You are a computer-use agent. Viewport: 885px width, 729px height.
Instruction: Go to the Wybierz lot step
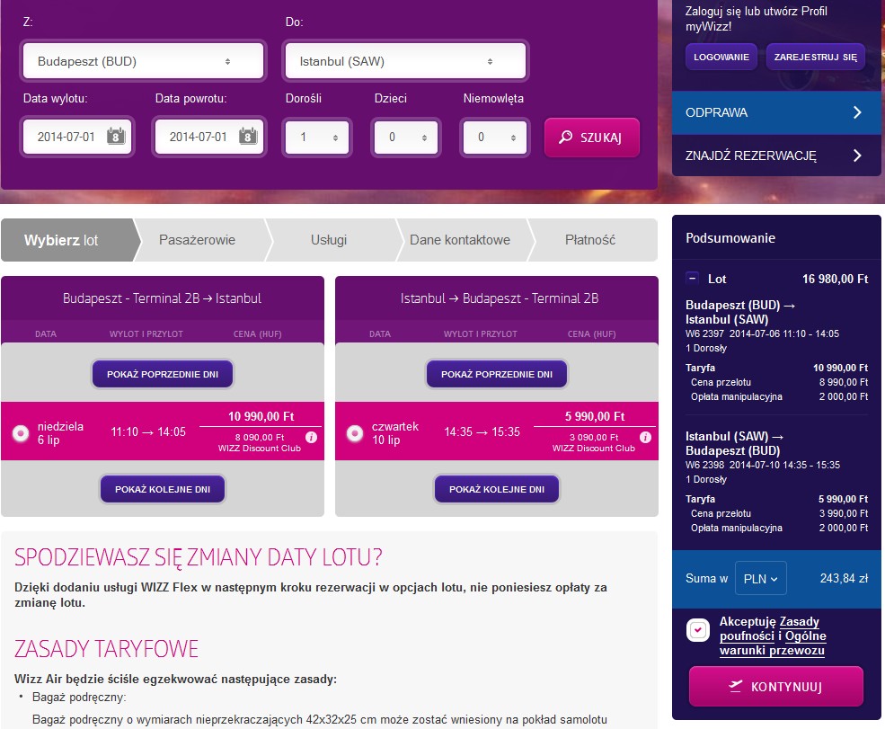(68, 240)
